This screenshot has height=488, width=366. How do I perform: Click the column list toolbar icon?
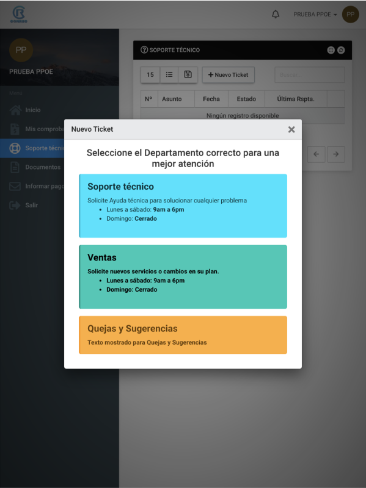tap(169, 74)
